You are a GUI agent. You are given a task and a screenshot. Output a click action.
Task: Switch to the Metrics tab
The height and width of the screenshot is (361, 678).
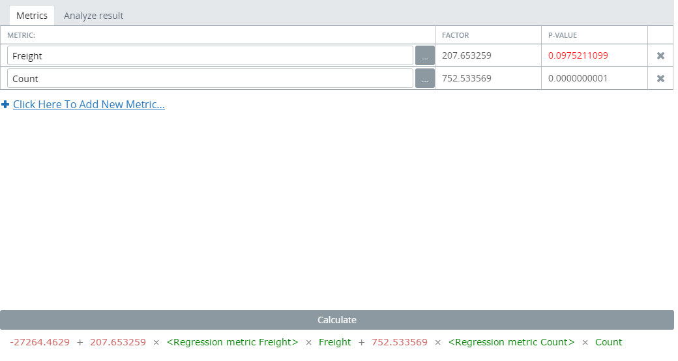(x=32, y=16)
